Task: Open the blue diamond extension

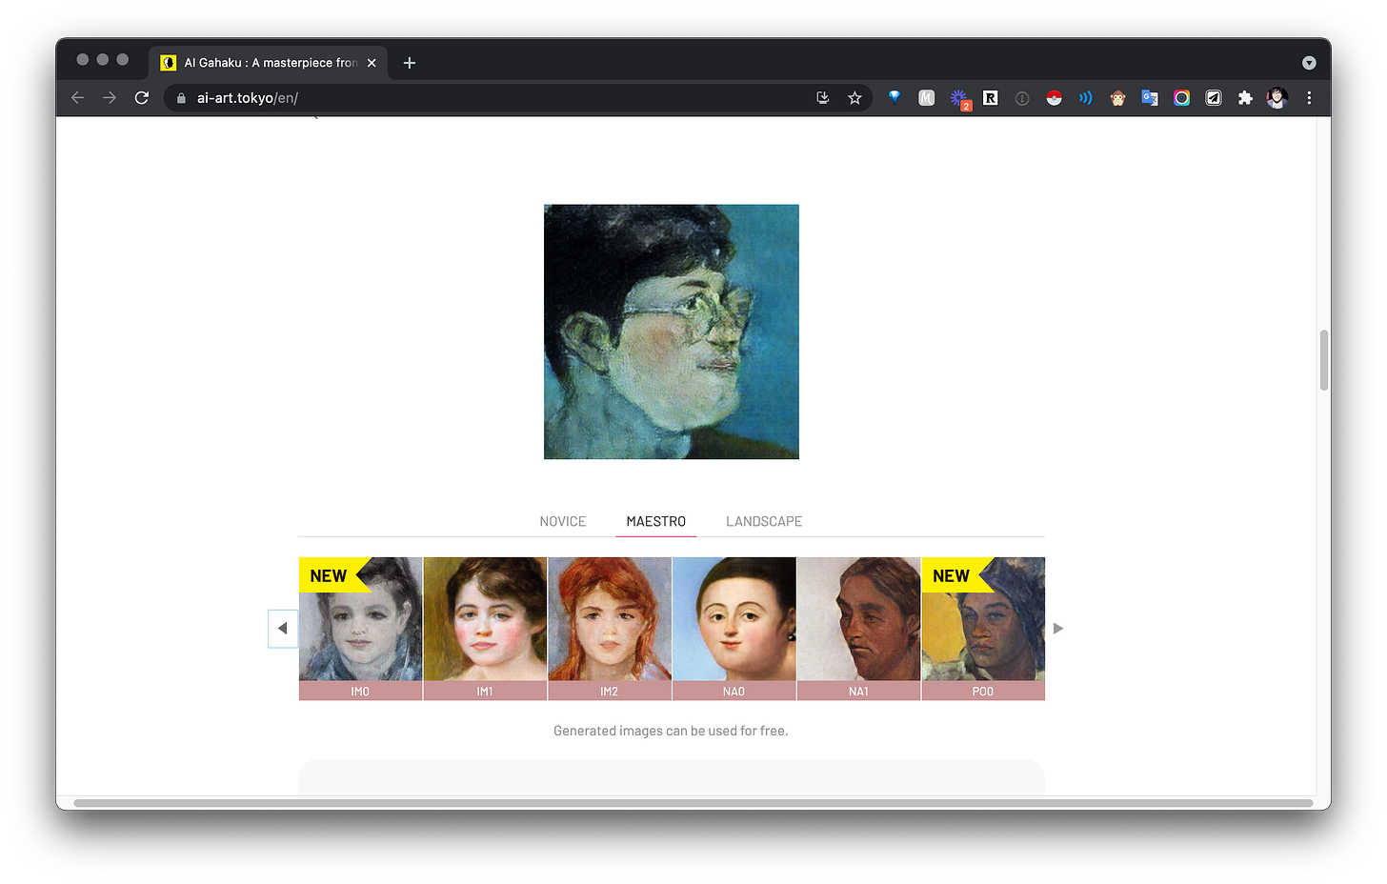Action: [x=895, y=97]
